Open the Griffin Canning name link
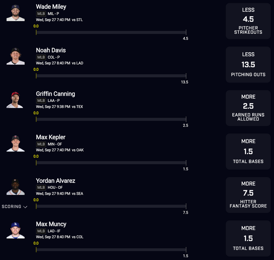The width and height of the screenshot is (274, 260). click(x=55, y=94)
